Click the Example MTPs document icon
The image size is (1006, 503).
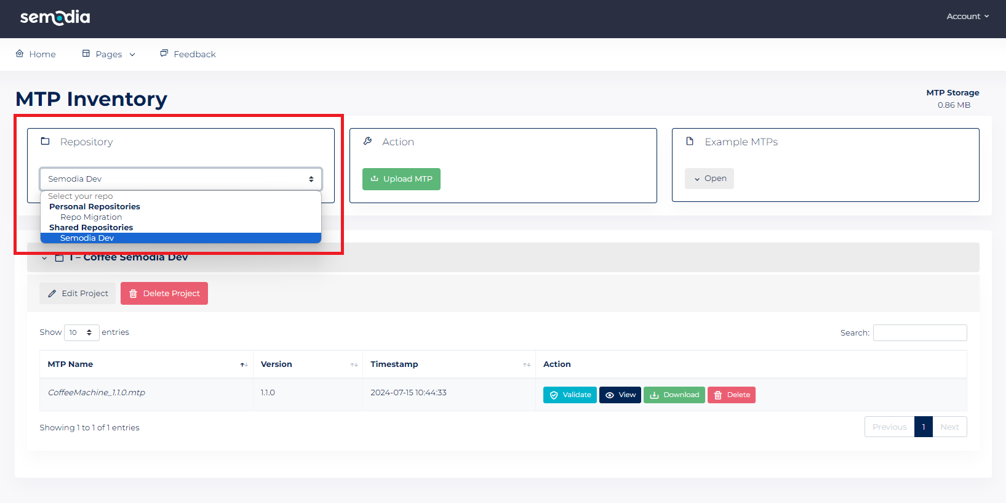click(x=690, y=141)
